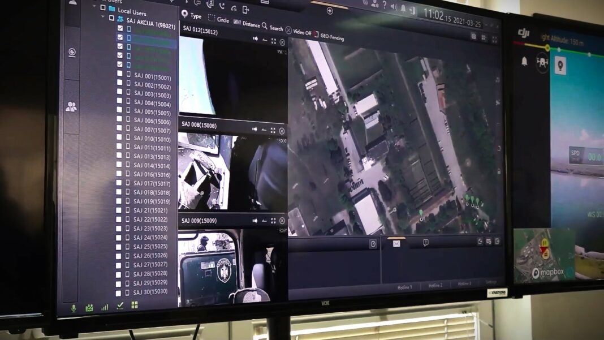The width and height of the screenshot is (604, 340).
Task: Maximize the SAJ 008 video feed
Action: pyautogui.click(x=273, y=131)
